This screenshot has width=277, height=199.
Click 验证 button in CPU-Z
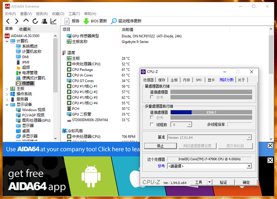click(x=224, y=182)
